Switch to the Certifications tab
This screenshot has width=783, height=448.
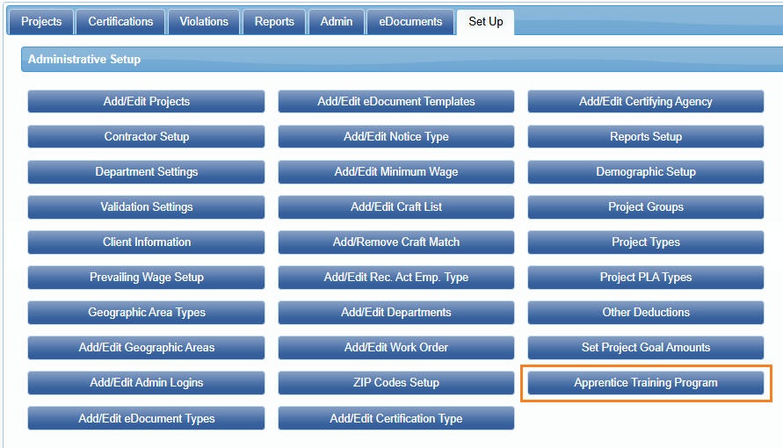[x=120, y=22]
